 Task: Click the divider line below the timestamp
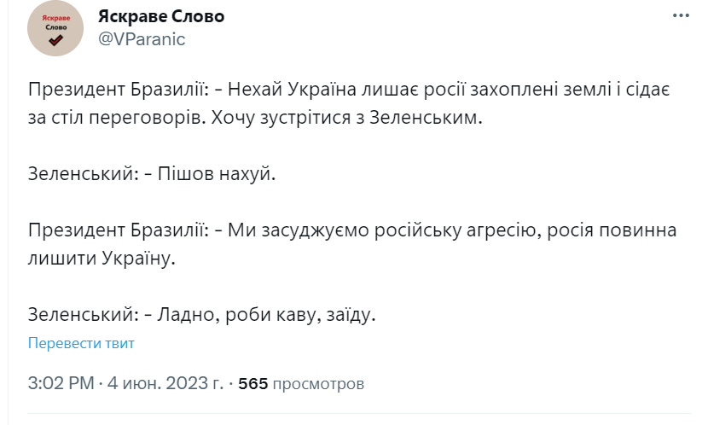pyautogui.click(x=359, y=413)
